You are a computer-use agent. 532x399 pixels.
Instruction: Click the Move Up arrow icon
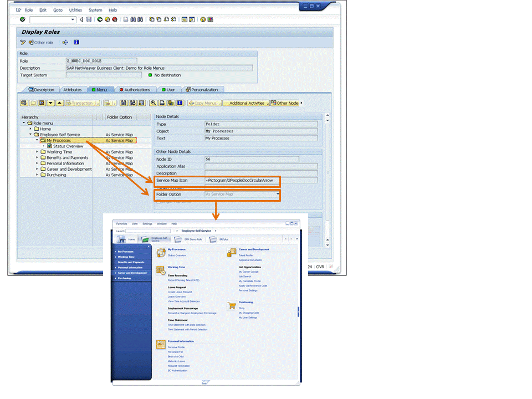59,103
